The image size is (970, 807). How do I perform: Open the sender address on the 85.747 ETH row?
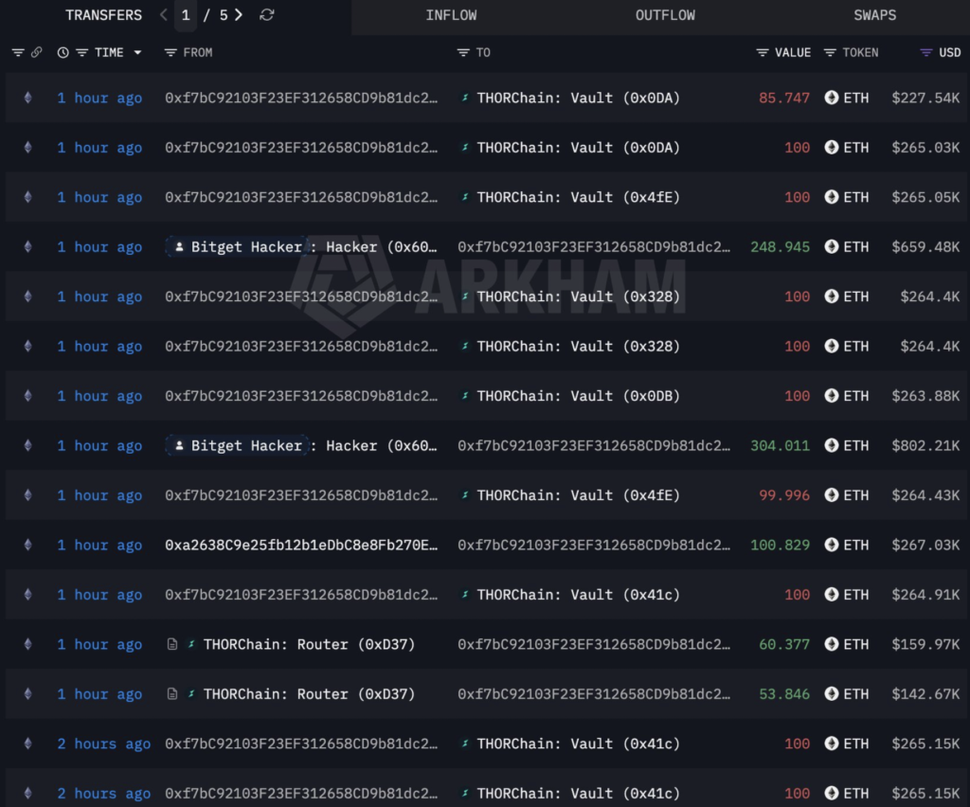pos(301,98)
